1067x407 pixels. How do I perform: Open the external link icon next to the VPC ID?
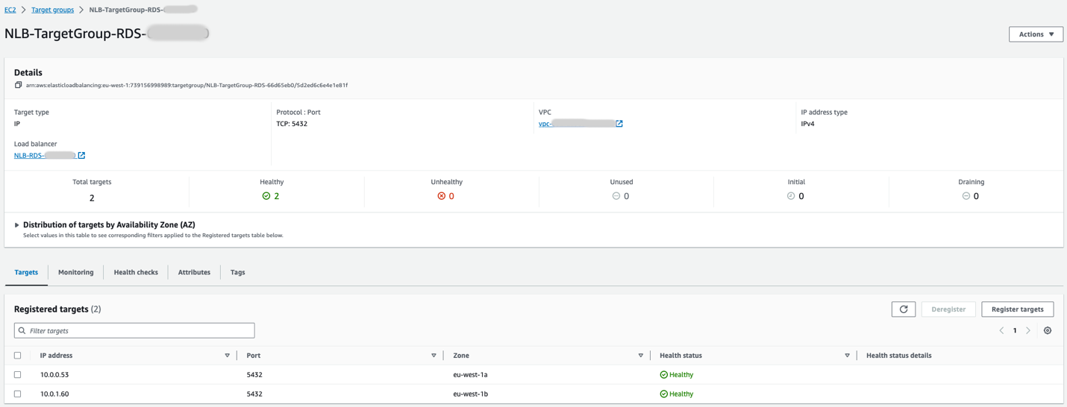[619, 124]
